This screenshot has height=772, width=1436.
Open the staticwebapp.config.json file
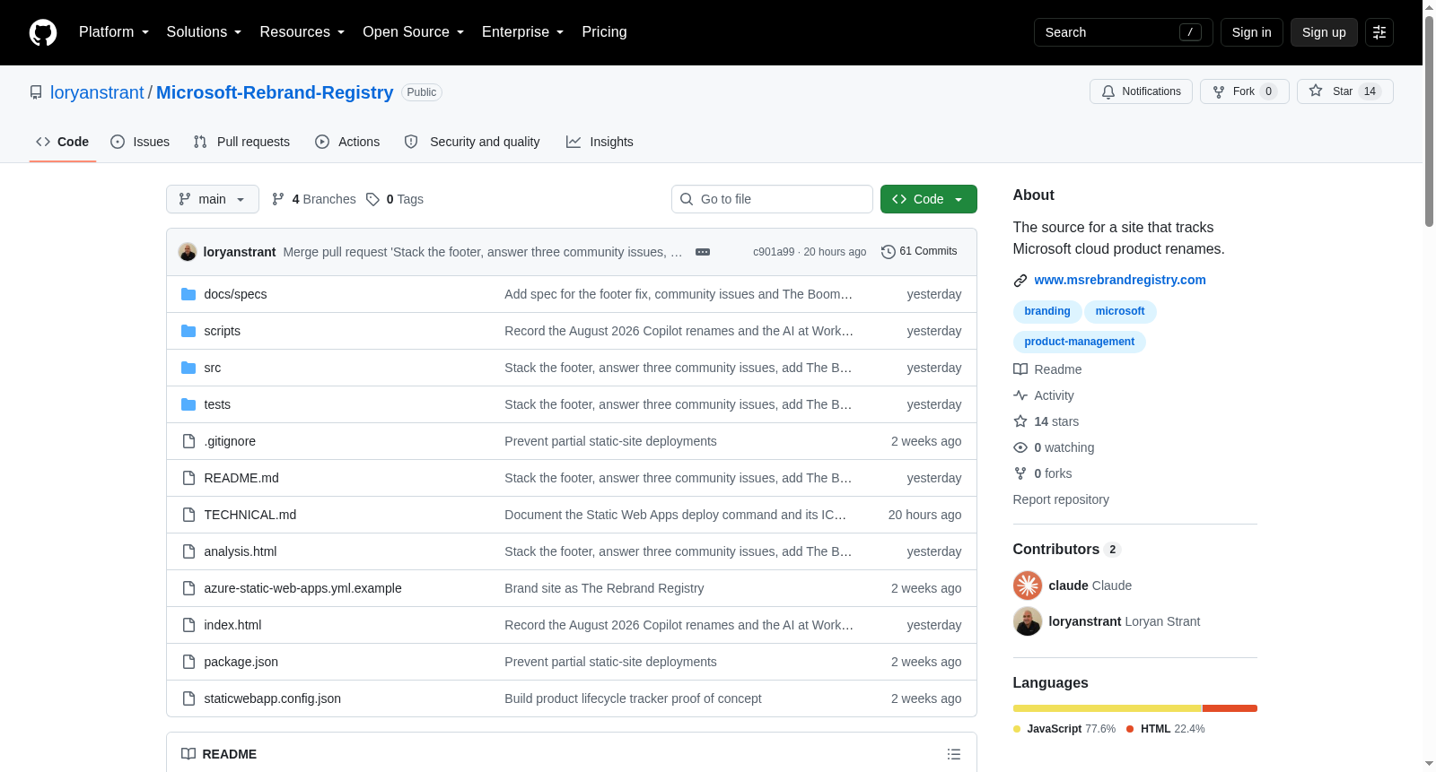click(272, 698)
